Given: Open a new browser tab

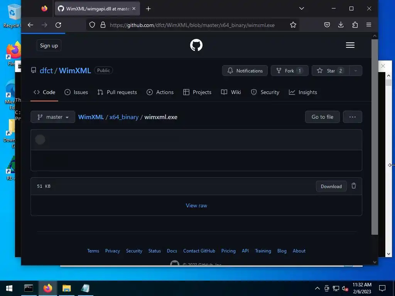Looking at the screenshot, I should tap(149, 9).
